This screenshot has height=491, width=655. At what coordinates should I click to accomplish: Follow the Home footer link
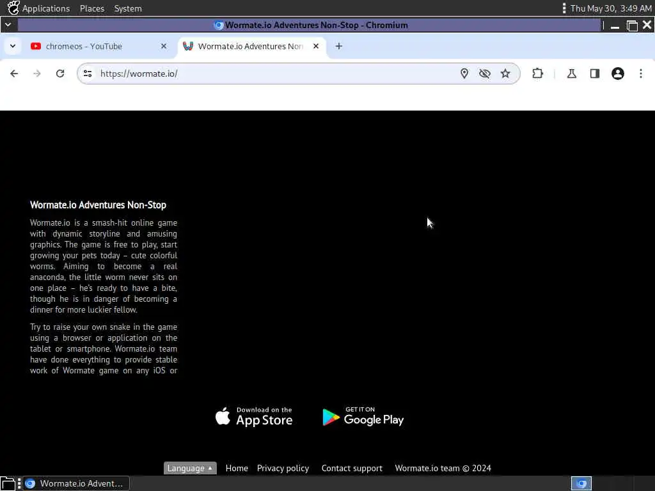coord(237,468)
